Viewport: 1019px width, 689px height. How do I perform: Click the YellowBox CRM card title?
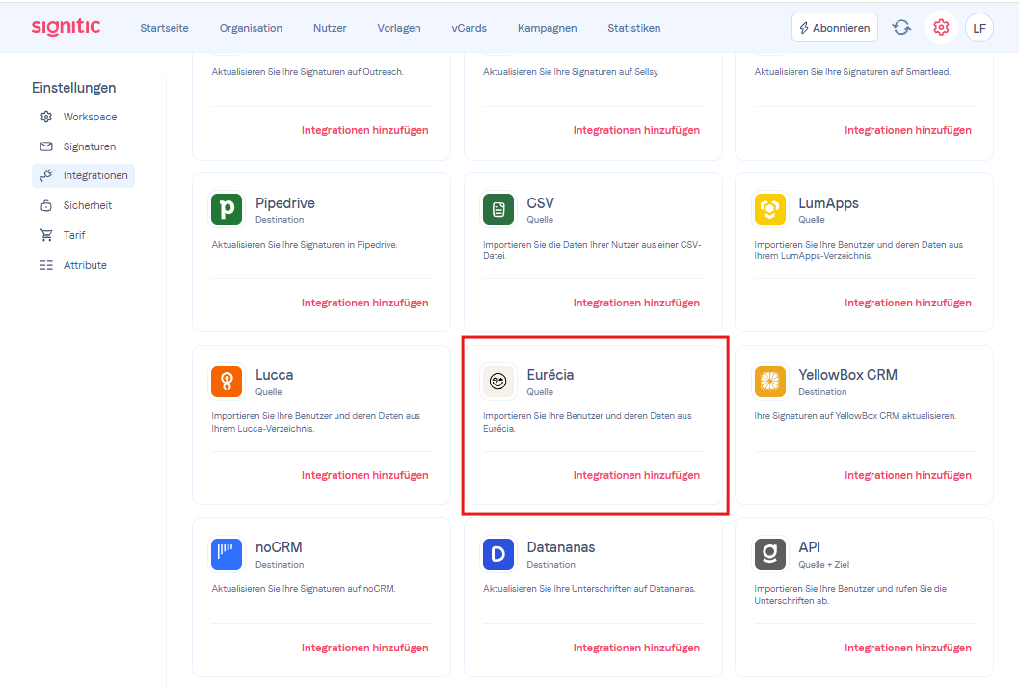(x=847, y=375)
